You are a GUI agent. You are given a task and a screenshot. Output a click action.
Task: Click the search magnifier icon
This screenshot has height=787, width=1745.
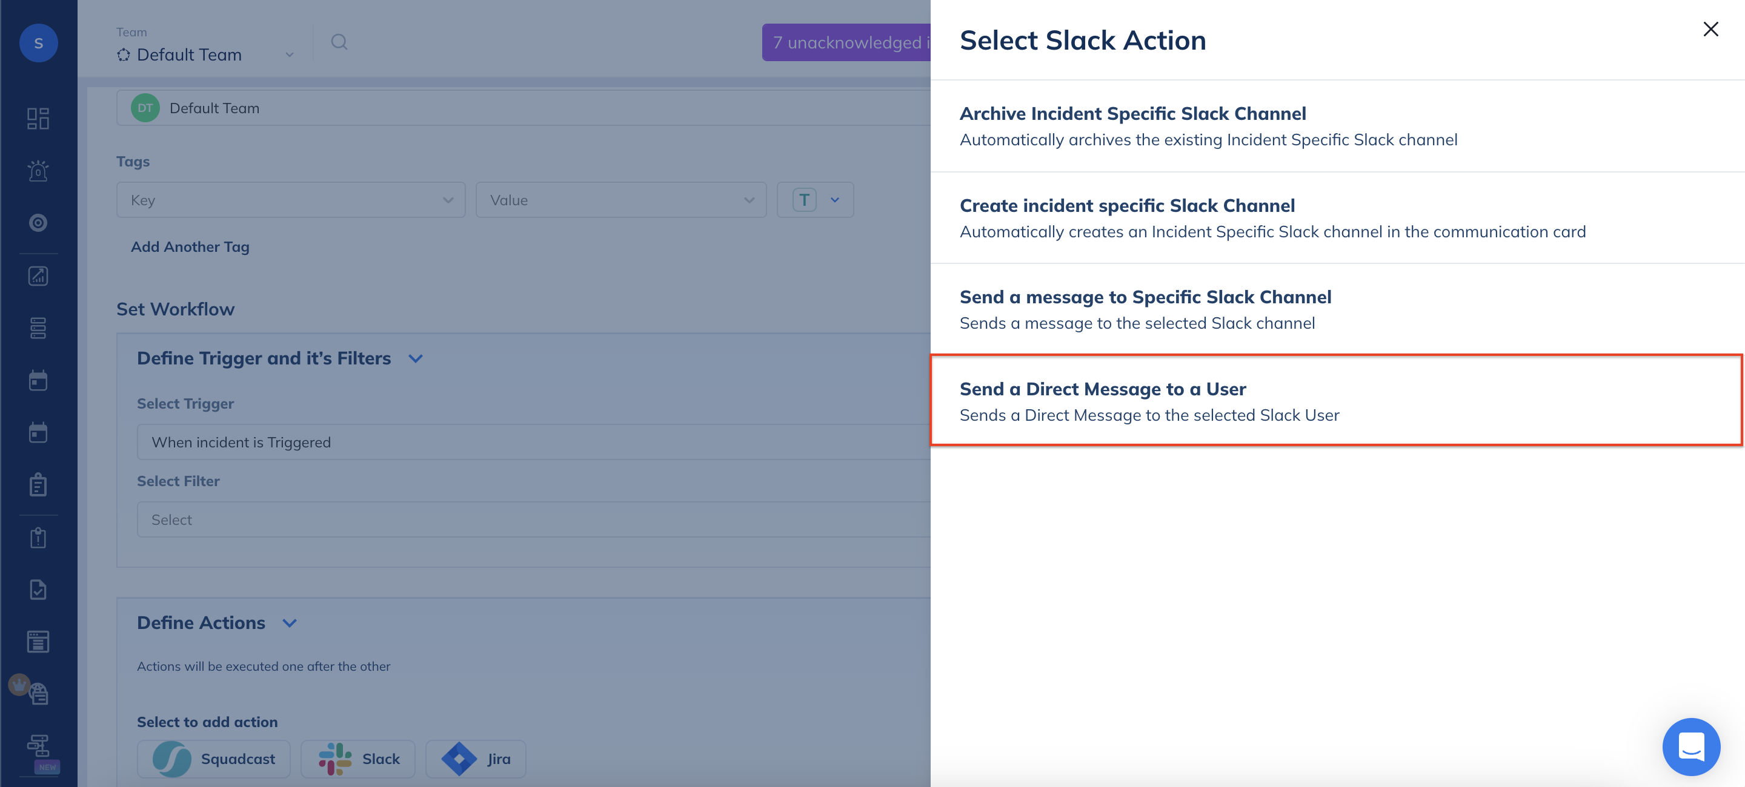(x=339, y=42)
